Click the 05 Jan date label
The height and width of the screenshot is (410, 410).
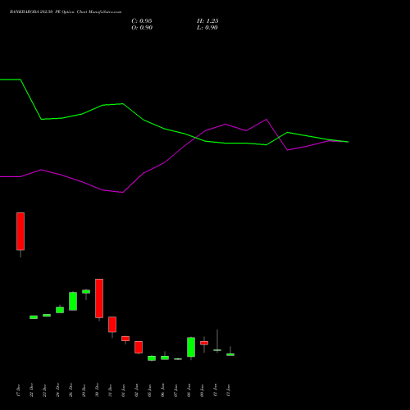149,390
